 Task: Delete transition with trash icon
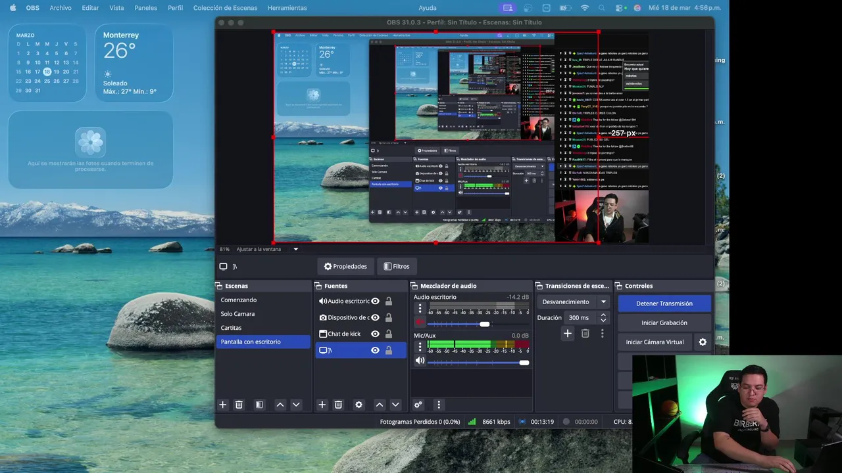pyautogui.click(x=585, y=334)
